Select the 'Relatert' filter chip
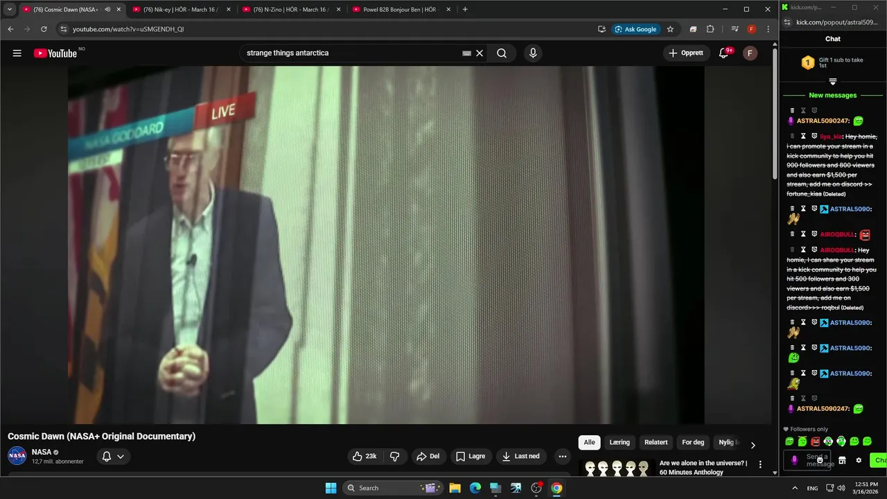The height and width of the screenshot is (499, 887). pos(656,442)
